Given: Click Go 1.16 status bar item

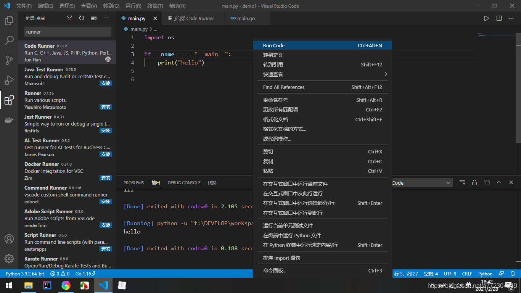Looking at the screenshot, I should click(x=85, y=274).
